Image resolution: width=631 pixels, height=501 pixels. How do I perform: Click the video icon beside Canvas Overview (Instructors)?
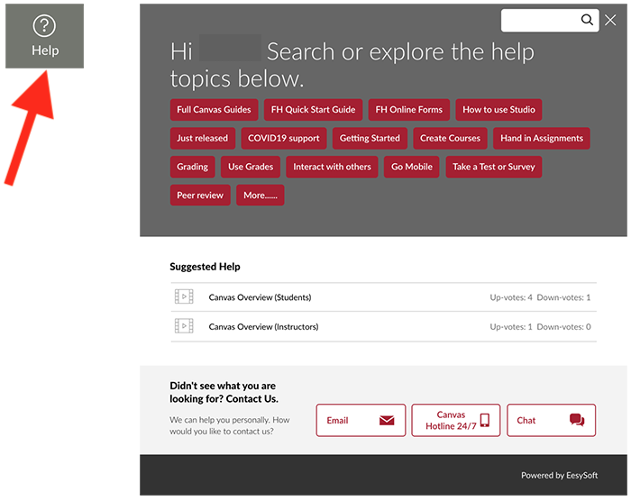tap(184, 326)
